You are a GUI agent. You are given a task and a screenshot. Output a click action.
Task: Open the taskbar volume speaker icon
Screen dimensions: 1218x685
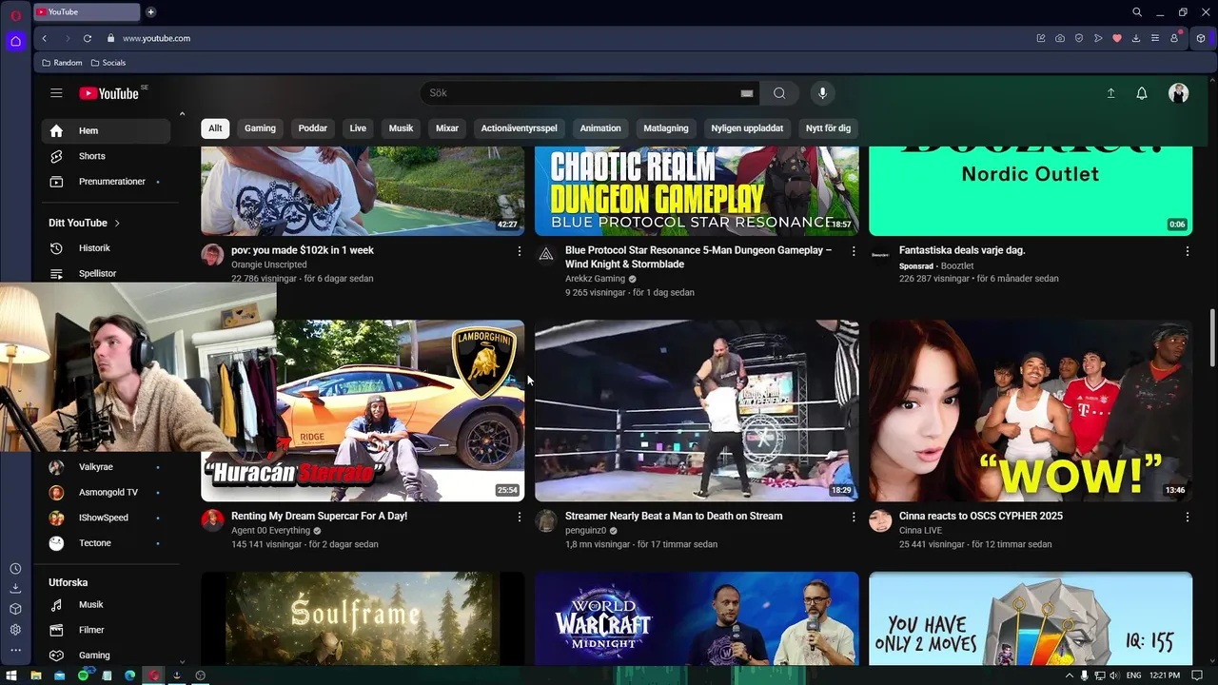(x=1114, y=675)
